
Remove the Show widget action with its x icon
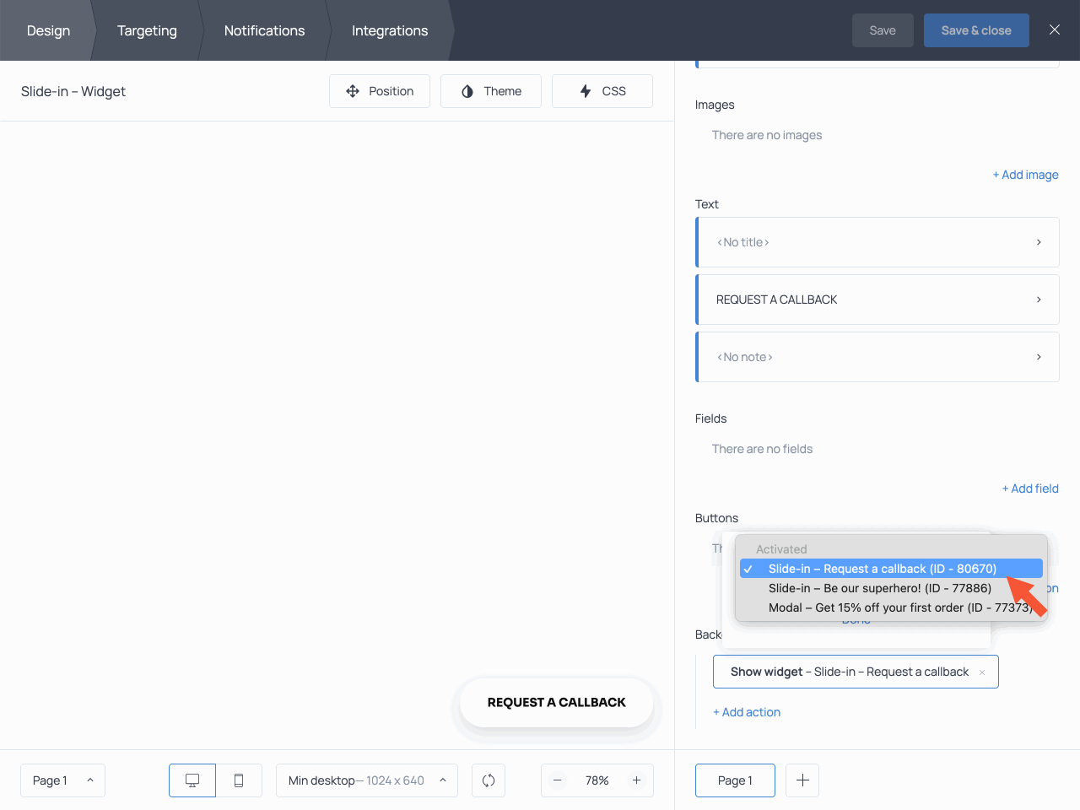[981, 672]
